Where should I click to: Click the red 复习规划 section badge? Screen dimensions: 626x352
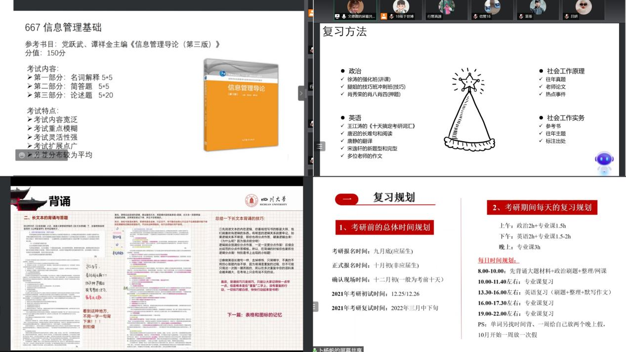point(347,199)
